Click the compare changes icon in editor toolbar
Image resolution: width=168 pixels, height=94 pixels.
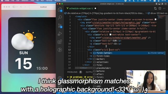[155, 8]
